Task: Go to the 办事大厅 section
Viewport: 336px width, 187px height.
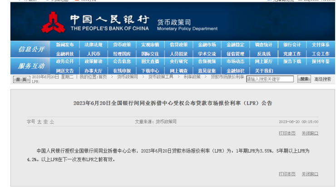Action: click(x=93, y=71)
